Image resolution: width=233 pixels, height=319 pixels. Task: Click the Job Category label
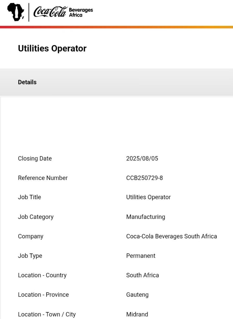pyautogui.click(x=36, y=217)
